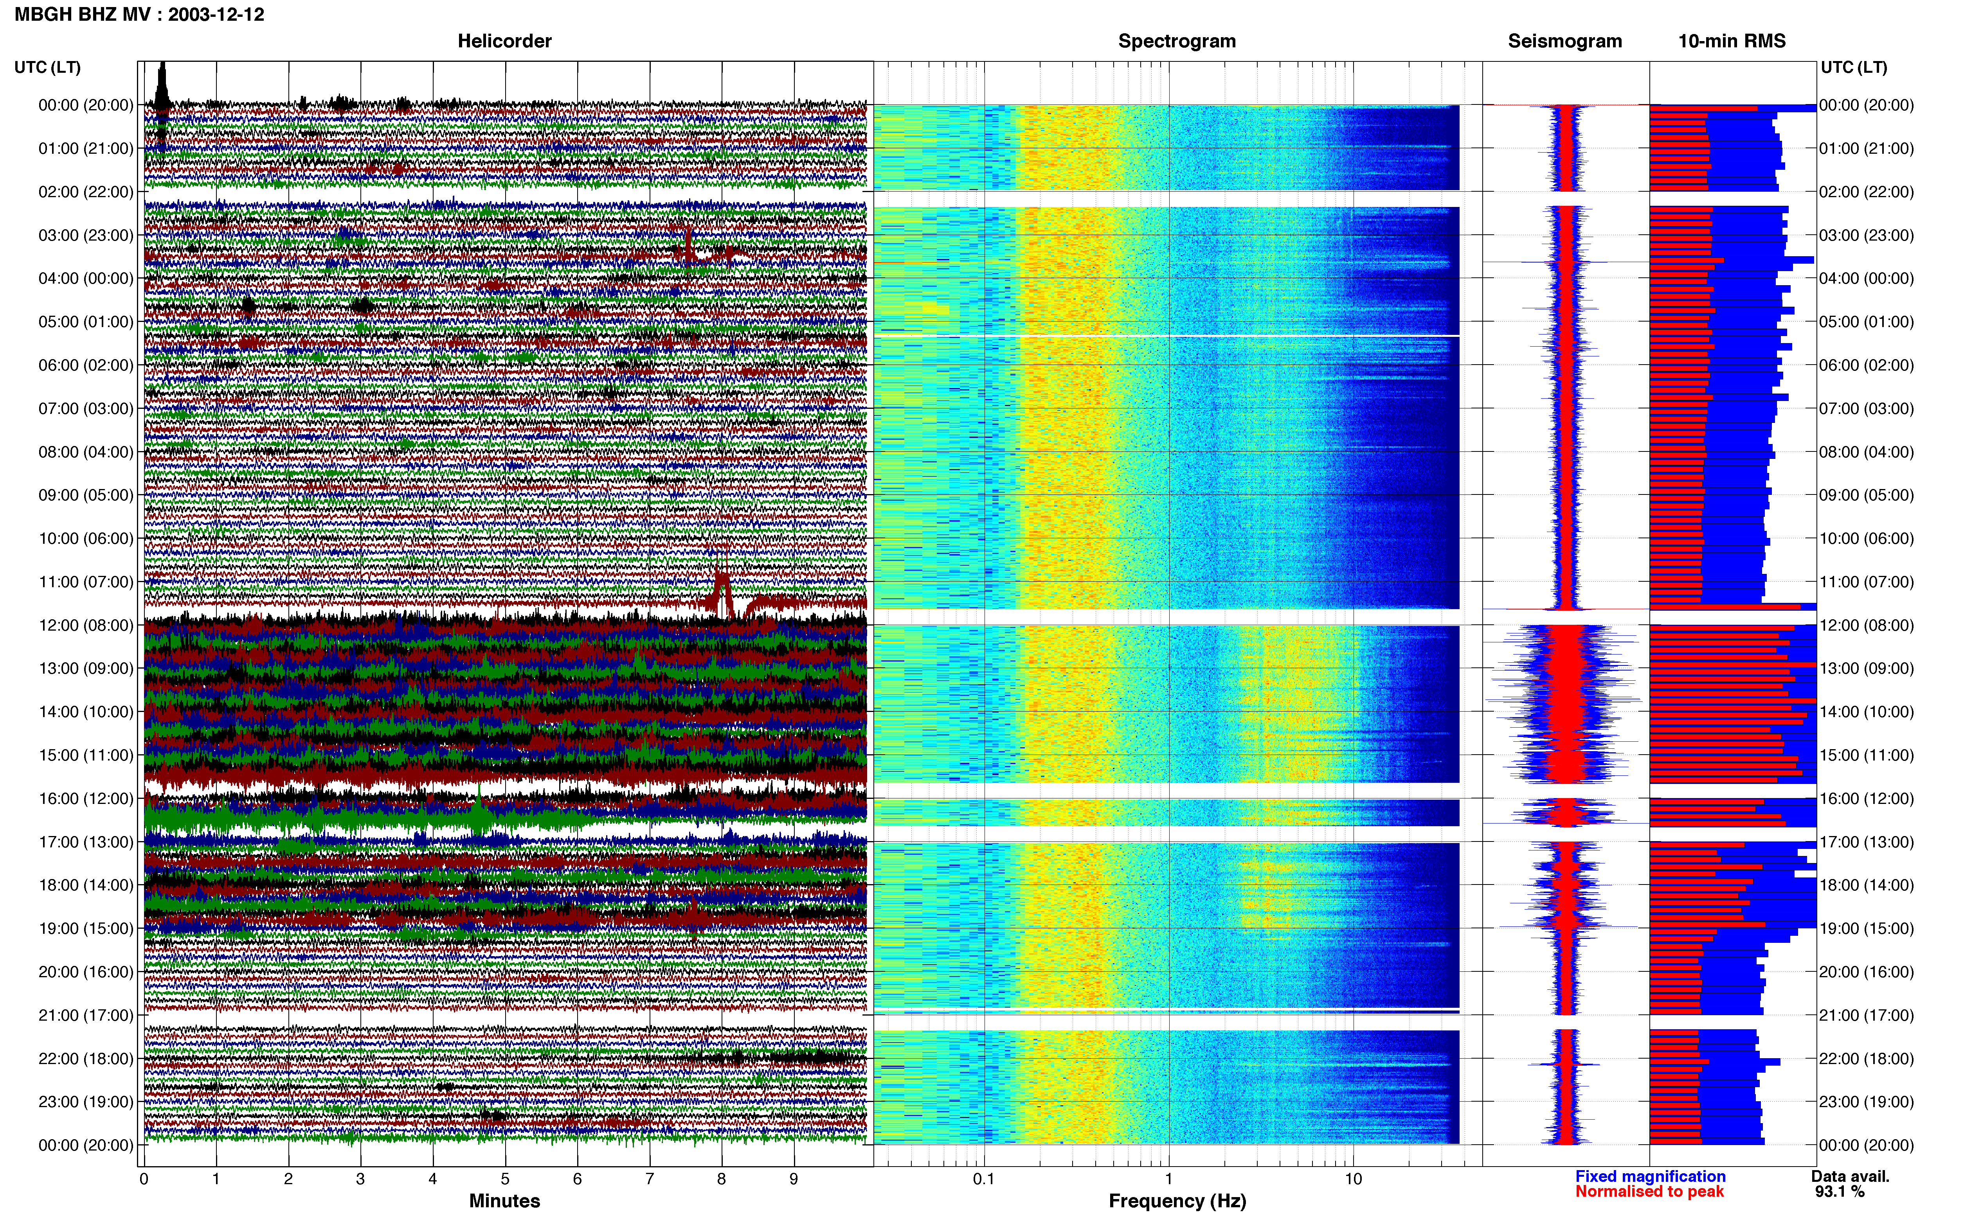1964x1228 pixels.
Task: Click tick label 9 on the Minutes axis
Action: pos(794,1179)
